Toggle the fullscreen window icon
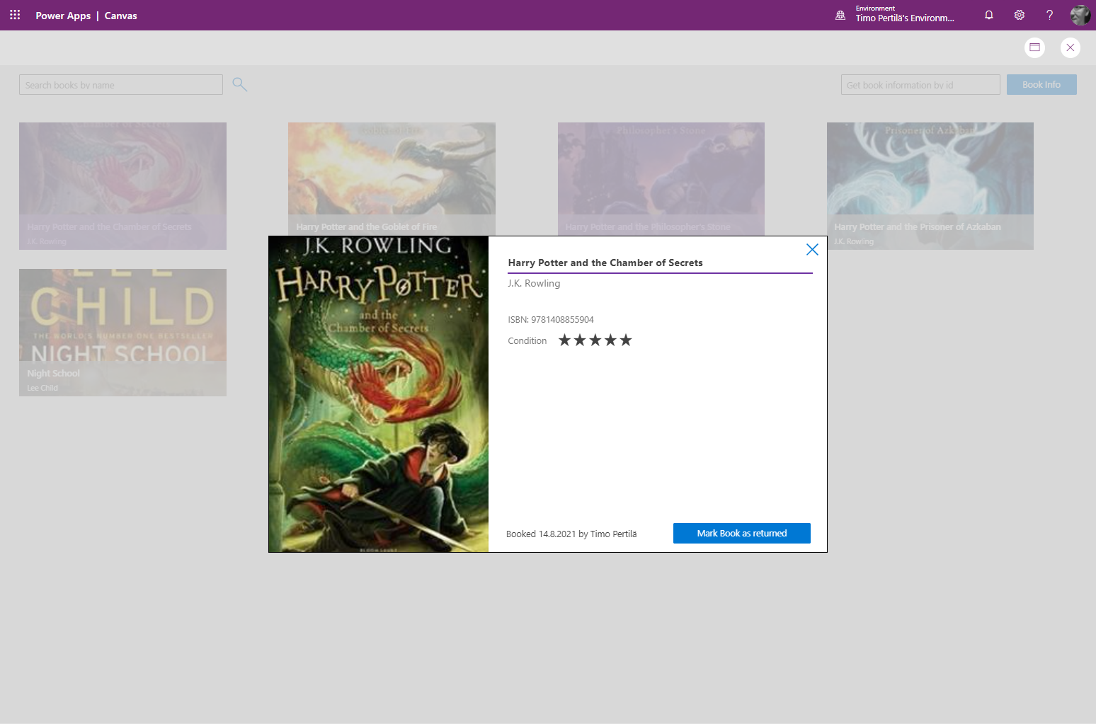 [x=1034, y=47]
